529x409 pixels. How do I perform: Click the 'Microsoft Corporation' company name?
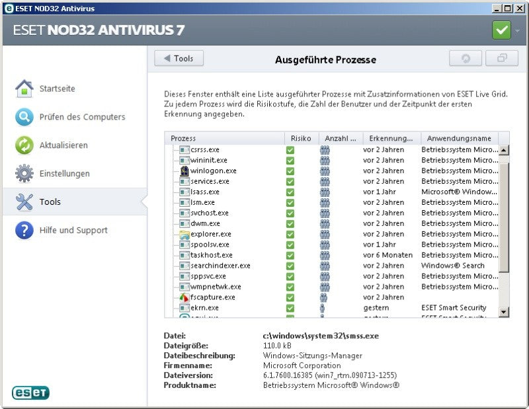(x=302, y=365)
